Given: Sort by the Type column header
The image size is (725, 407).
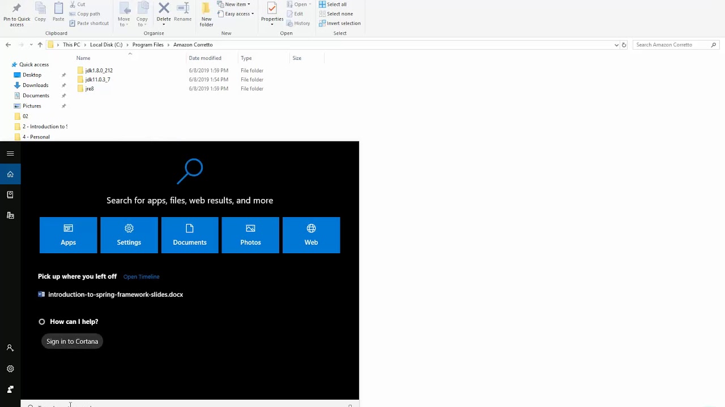Looking at the screenshot, I should tap(246, 58).
